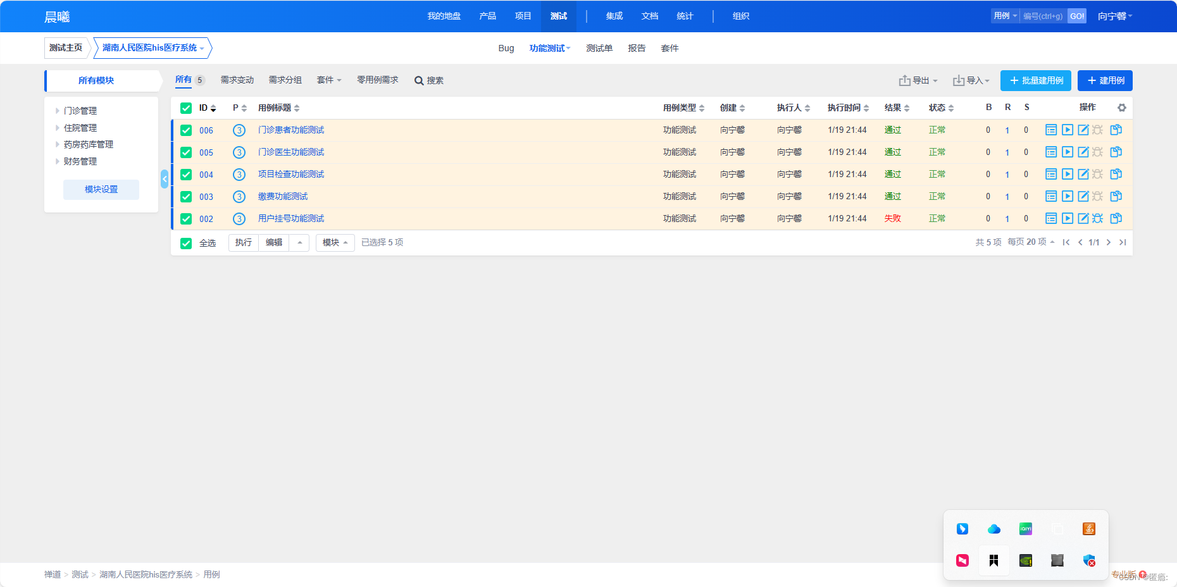The image size is (1177, 587).
Task: Open the 门诊患者功能测试 case link
Action: [291, 130]
